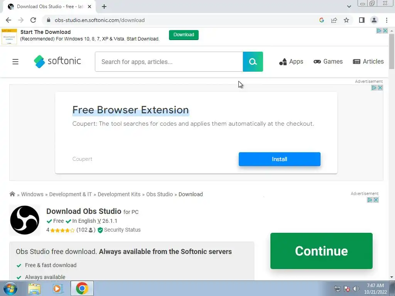Open AdChoices on right sidebar ad
Viewport: 395px width, 296px height.
370,200
